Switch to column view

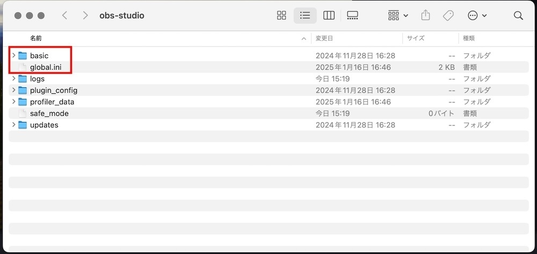(329, 16)
